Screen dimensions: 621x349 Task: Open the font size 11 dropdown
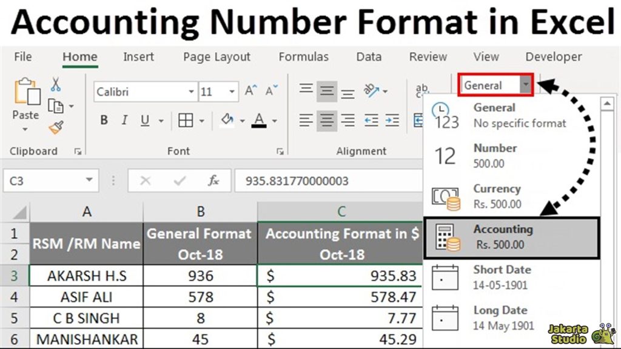click(x=232, y=92)
